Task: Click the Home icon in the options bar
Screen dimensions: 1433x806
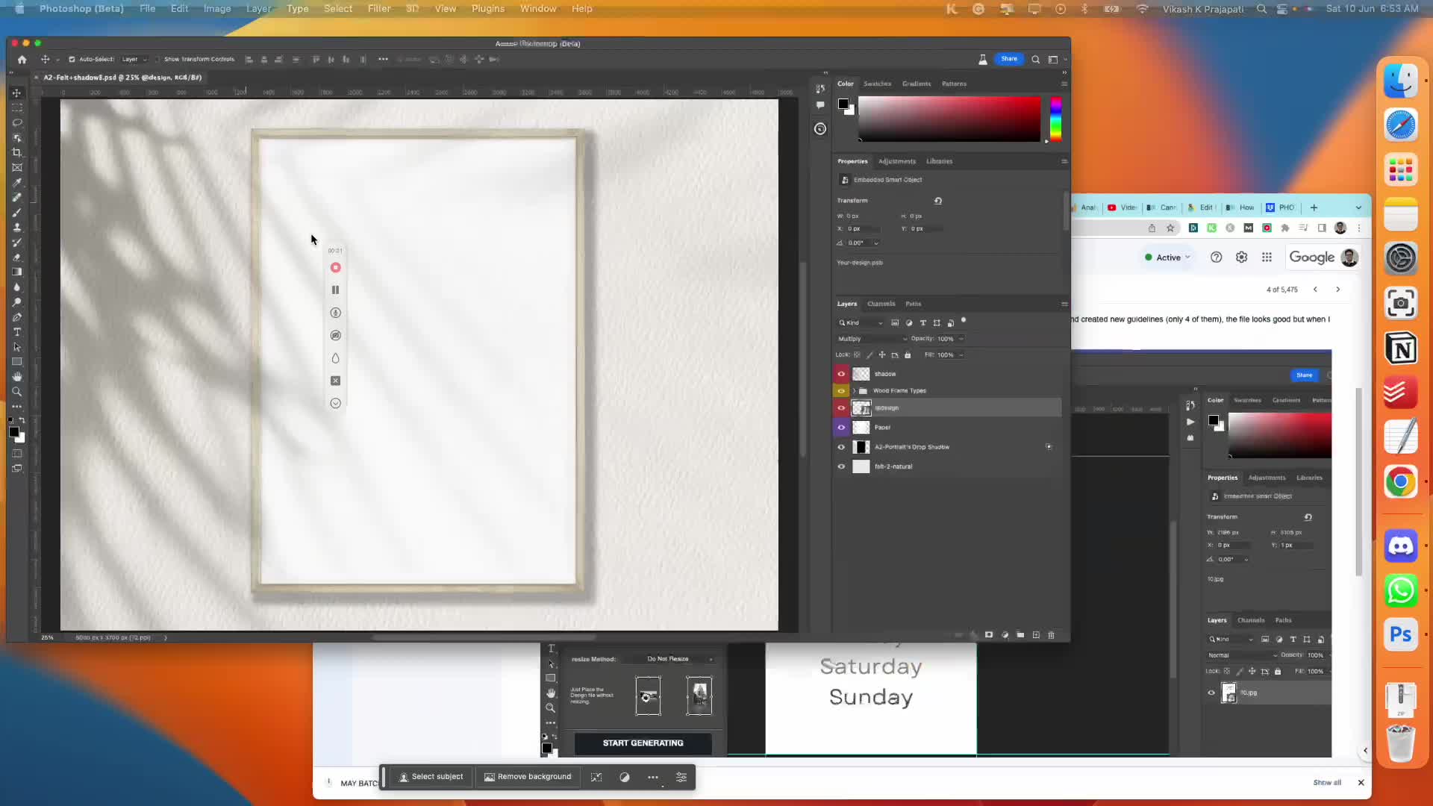Action: (x=22, y=60)
